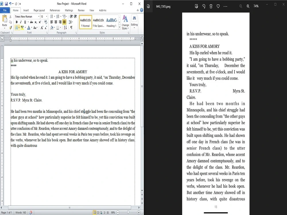This screenshot has height=215, width=287.
Task: Click the Clear Formatting icon
Action: click(46, 22)
